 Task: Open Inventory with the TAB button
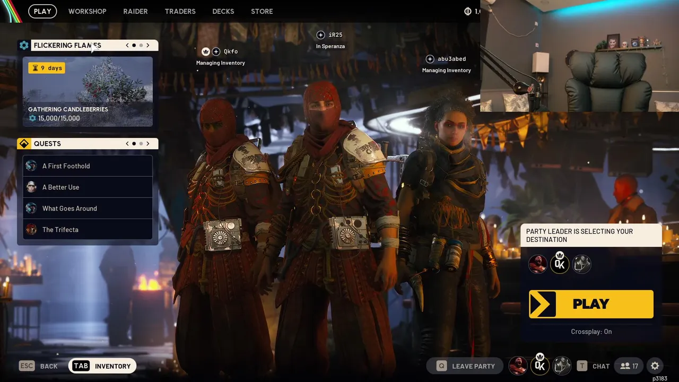(102, 366)
